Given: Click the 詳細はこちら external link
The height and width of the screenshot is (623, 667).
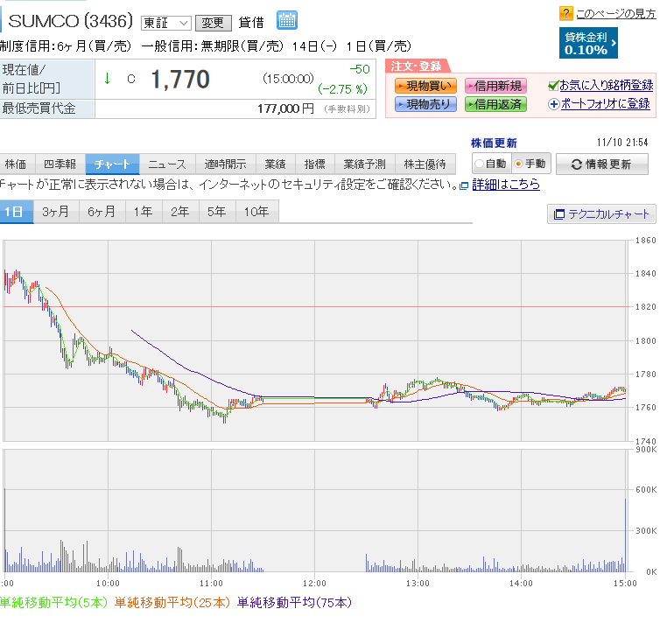Looking at the screenshot, I should tap(505, 185).
